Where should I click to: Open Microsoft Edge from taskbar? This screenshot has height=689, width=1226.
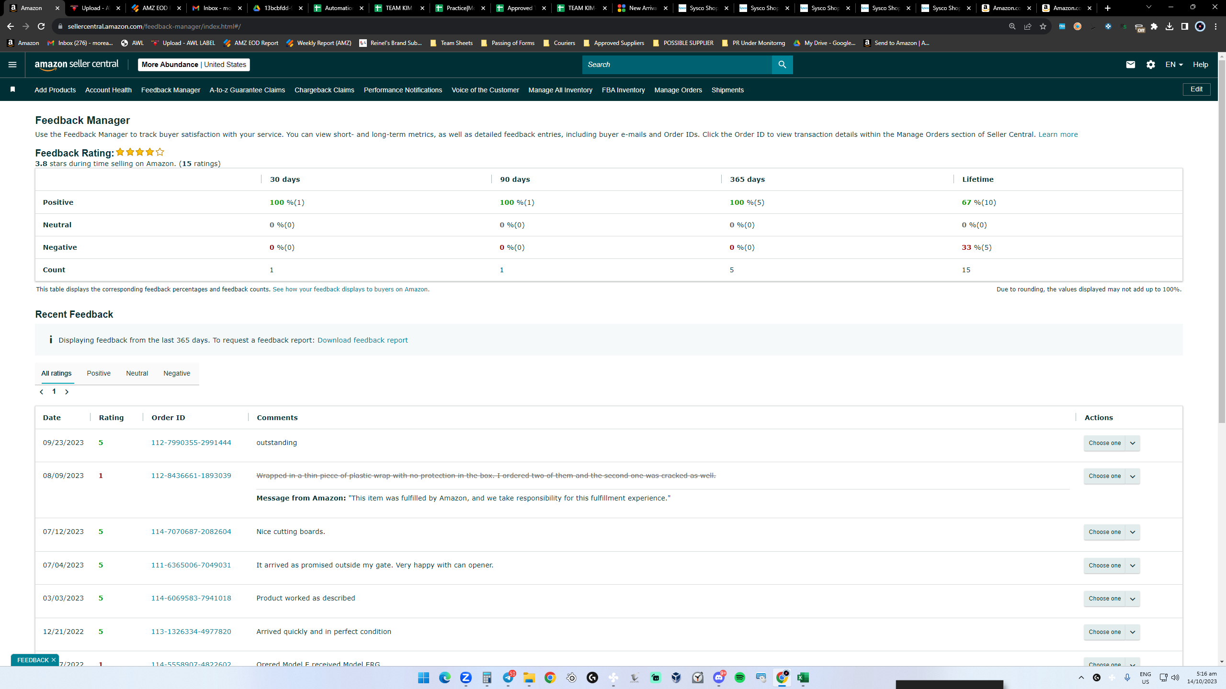[x=445, y=678]
